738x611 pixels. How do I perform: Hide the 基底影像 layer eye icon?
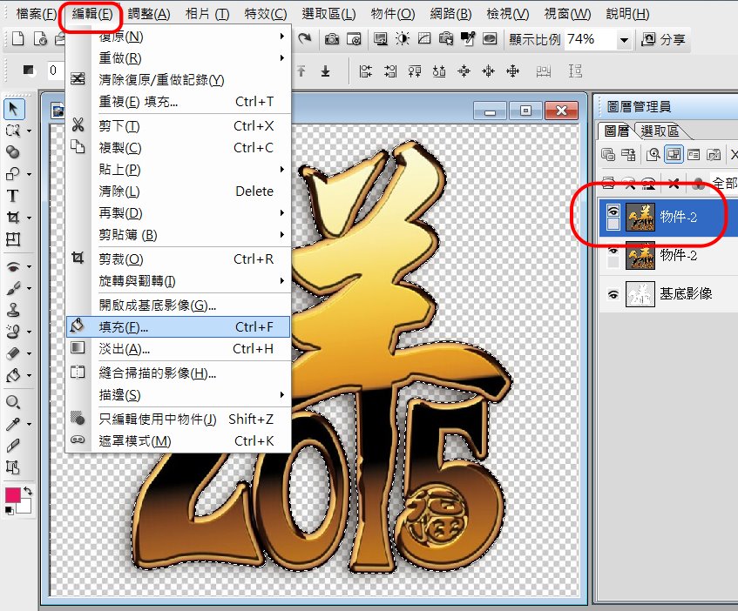click(x=613, y=294)
